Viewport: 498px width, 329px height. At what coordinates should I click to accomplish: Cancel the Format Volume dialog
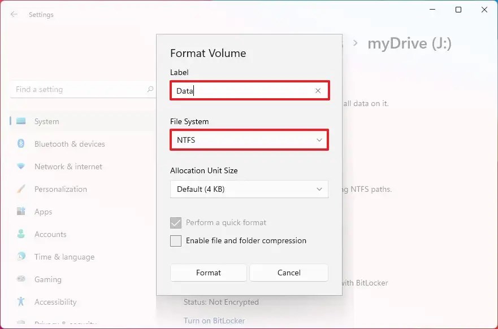point(289,273)
